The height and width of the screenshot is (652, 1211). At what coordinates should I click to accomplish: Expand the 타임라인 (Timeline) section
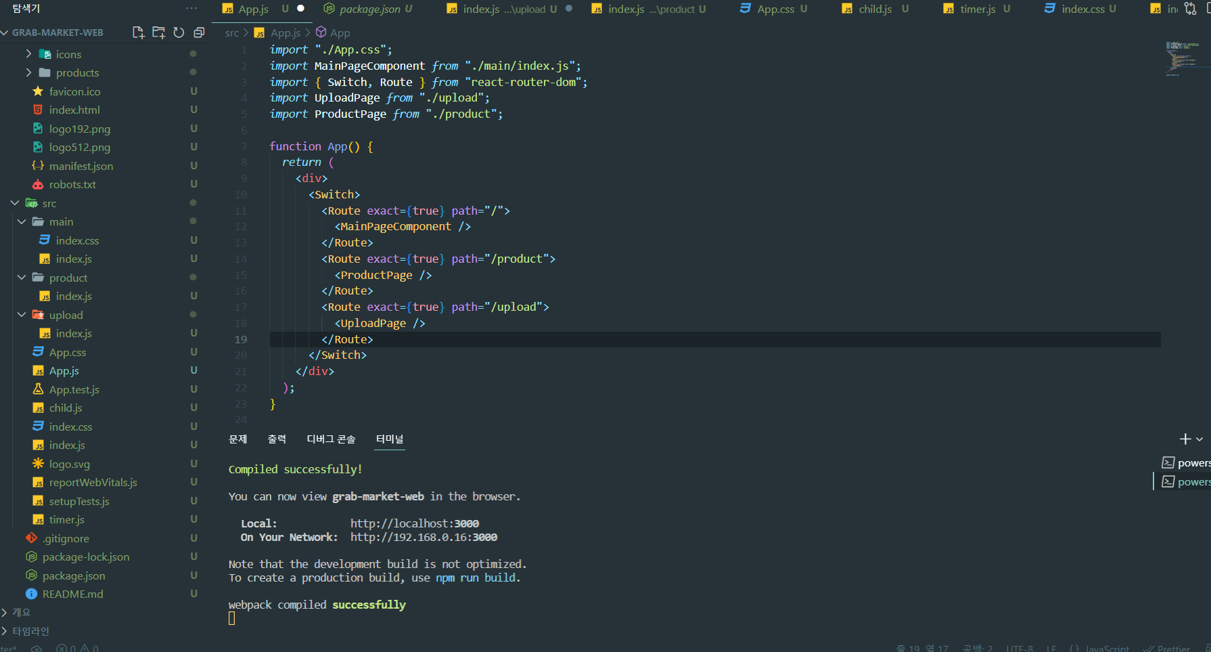pos(30,631)
